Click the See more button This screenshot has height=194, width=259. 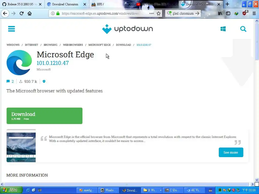(231, 152)
